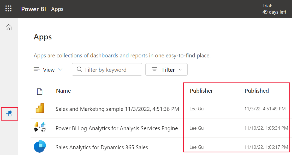Viewport: 292px width, 155px height.
Task: Sort by the Name column header
Action: click(x=63, y=91)
